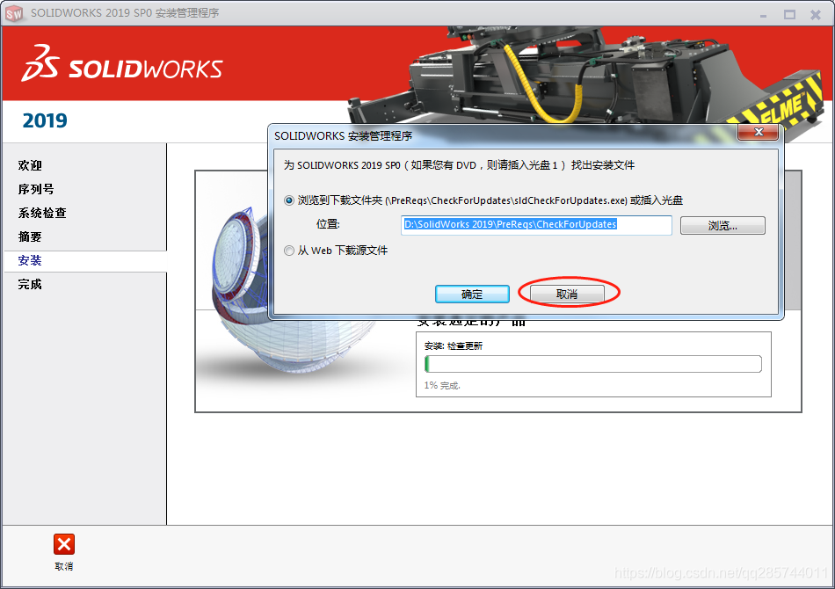
Task: Maximize the installation manager window
Action: pos(789,15)
